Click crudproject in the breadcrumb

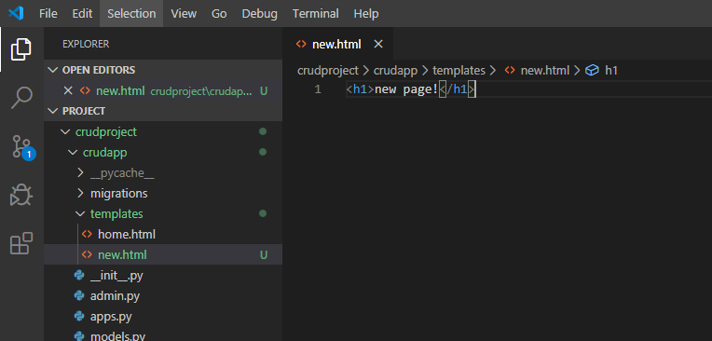[x=328, y=71]
